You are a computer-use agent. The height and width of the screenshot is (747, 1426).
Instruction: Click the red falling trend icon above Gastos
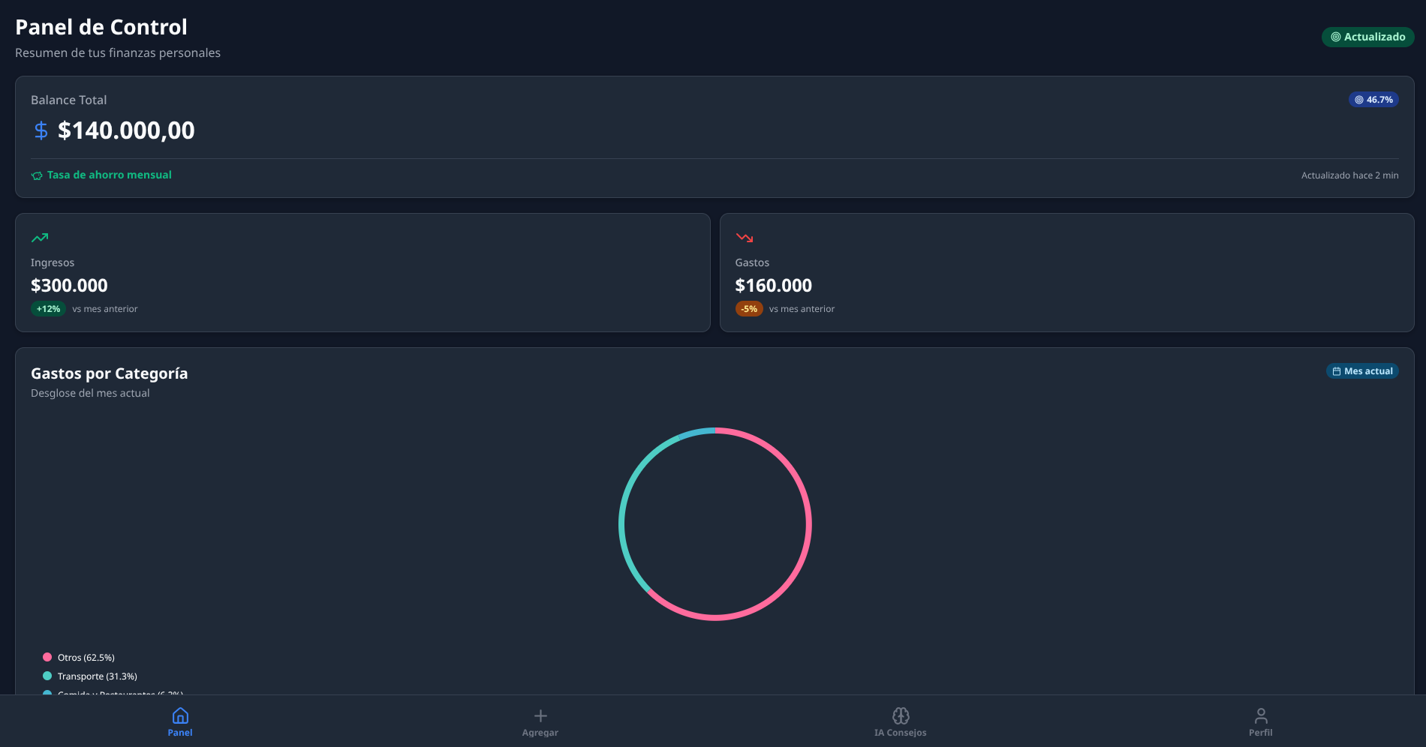tap(745, 238)
